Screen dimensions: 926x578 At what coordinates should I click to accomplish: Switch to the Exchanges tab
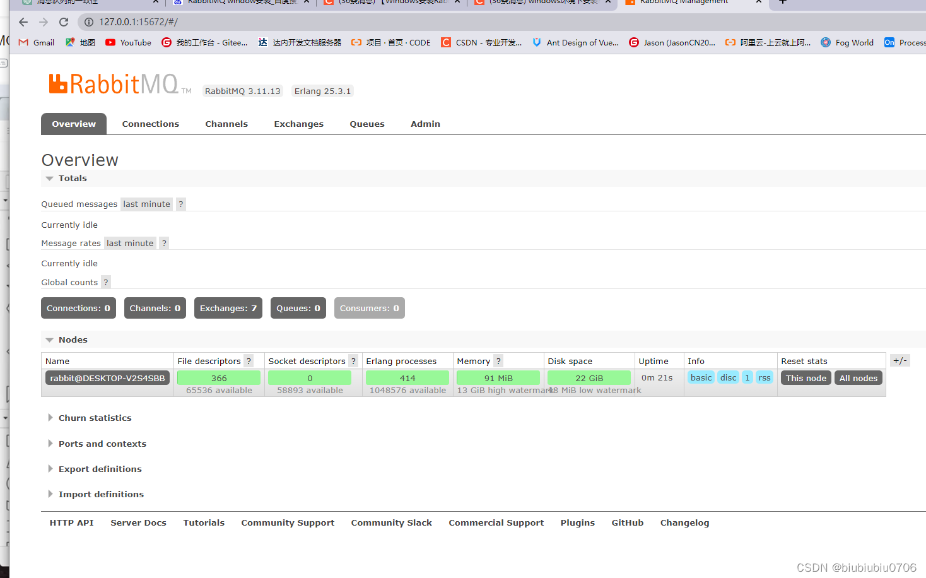point(299,124)
